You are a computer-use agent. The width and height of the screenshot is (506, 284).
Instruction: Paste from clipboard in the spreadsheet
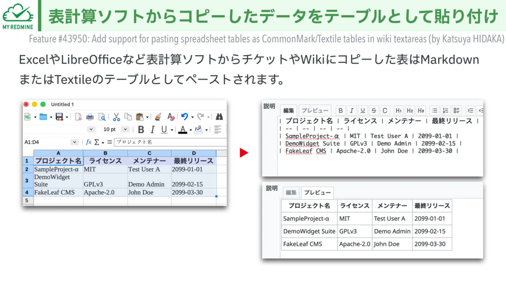(x=140, y=117)
